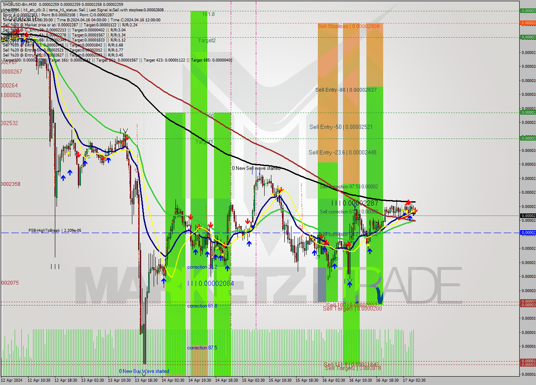
Task: Select the topmost green price tag on the axis
Action: [x=528, y=10]
